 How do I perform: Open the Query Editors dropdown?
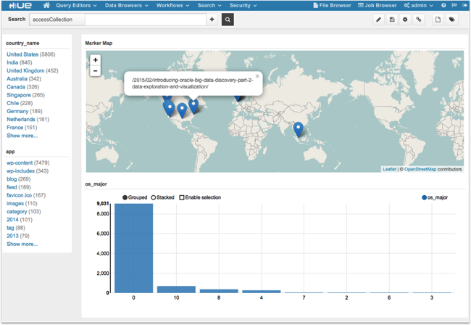tap(76, 5)
